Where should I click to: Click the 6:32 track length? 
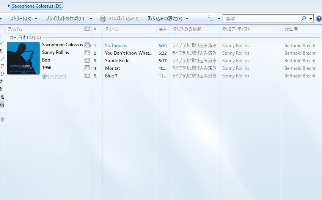(162, 53)
